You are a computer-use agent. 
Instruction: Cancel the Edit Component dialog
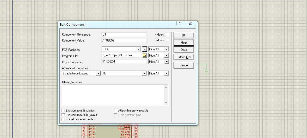184,65
